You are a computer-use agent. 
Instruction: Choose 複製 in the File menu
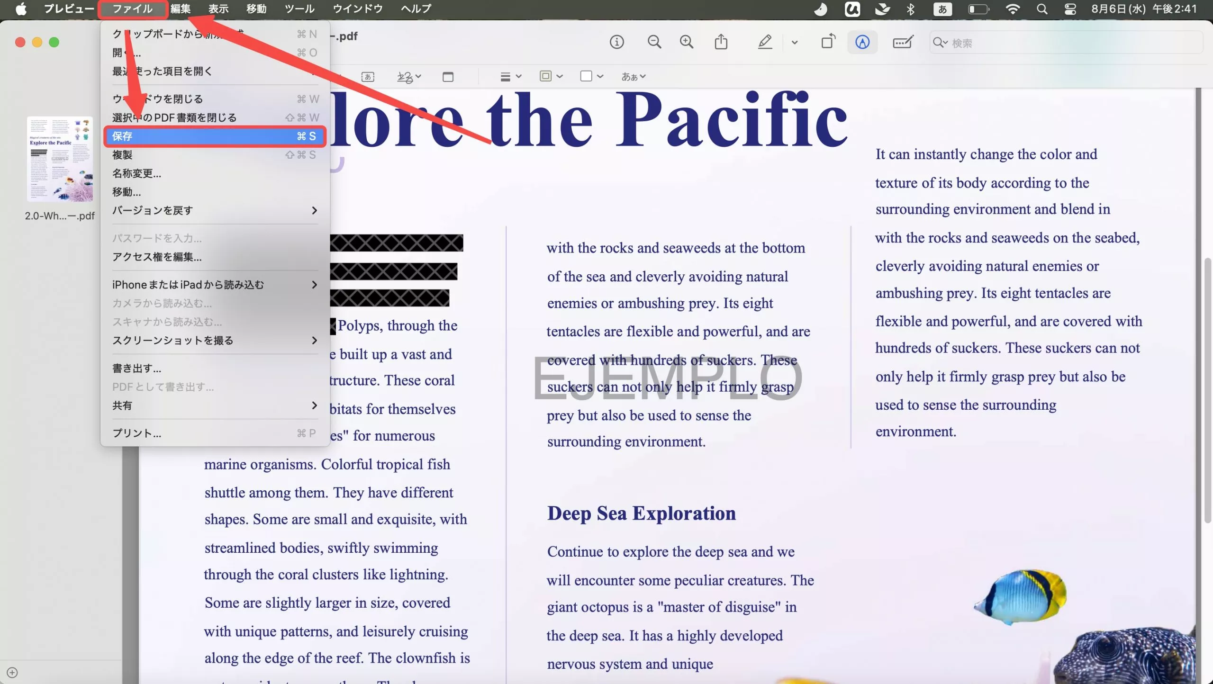tap(214, 155)
